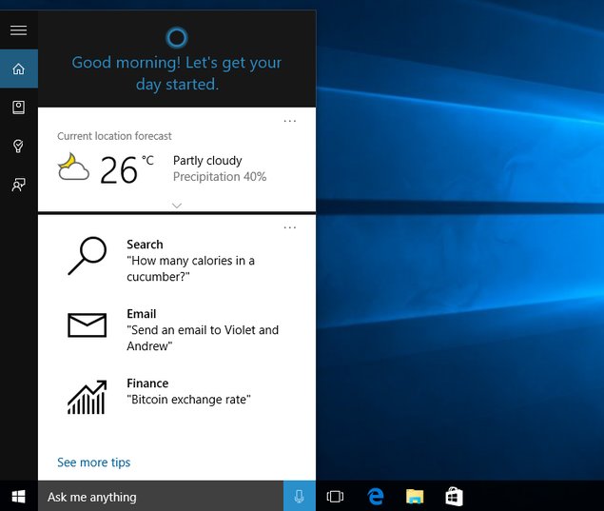604x511 pixels.
Task: Activate the microphone voice input button
Action: [300, 497]
